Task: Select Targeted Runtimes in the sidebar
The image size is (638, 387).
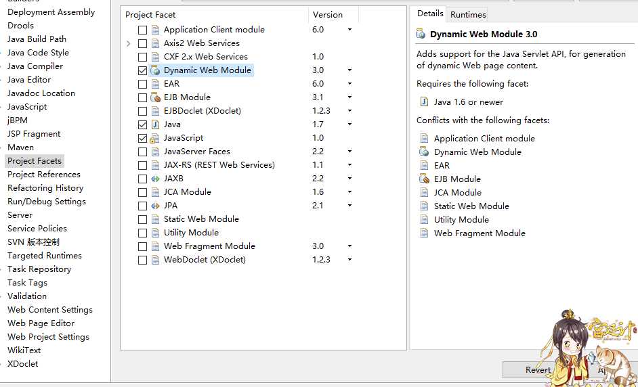Action: 45,256
